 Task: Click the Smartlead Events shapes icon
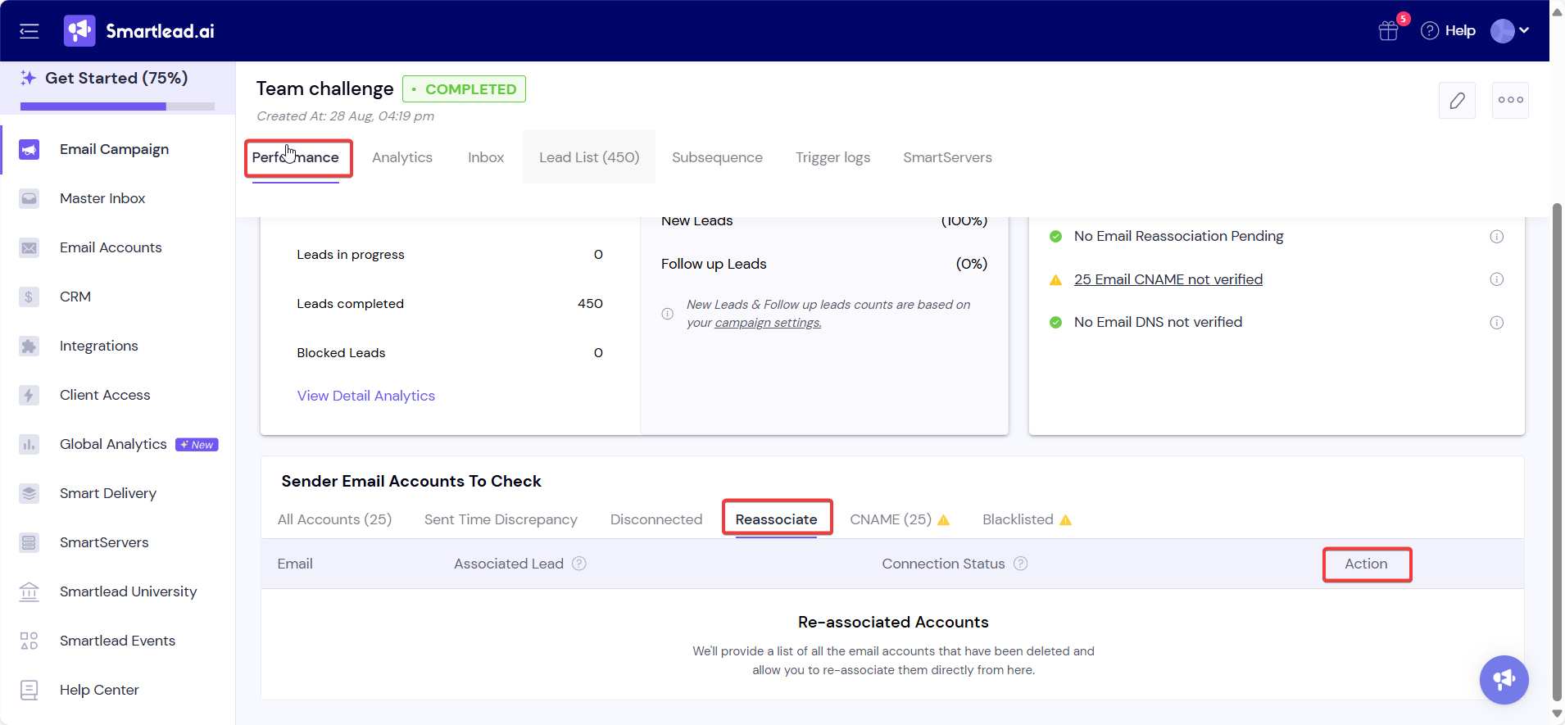[29, 641]
